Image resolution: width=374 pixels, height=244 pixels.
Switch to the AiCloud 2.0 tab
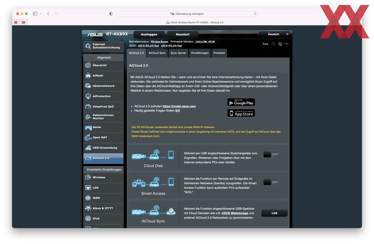point(136,53)
